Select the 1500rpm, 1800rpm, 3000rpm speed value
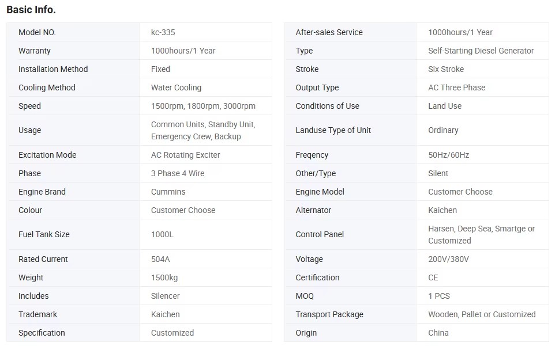 (x=203, y=106)
